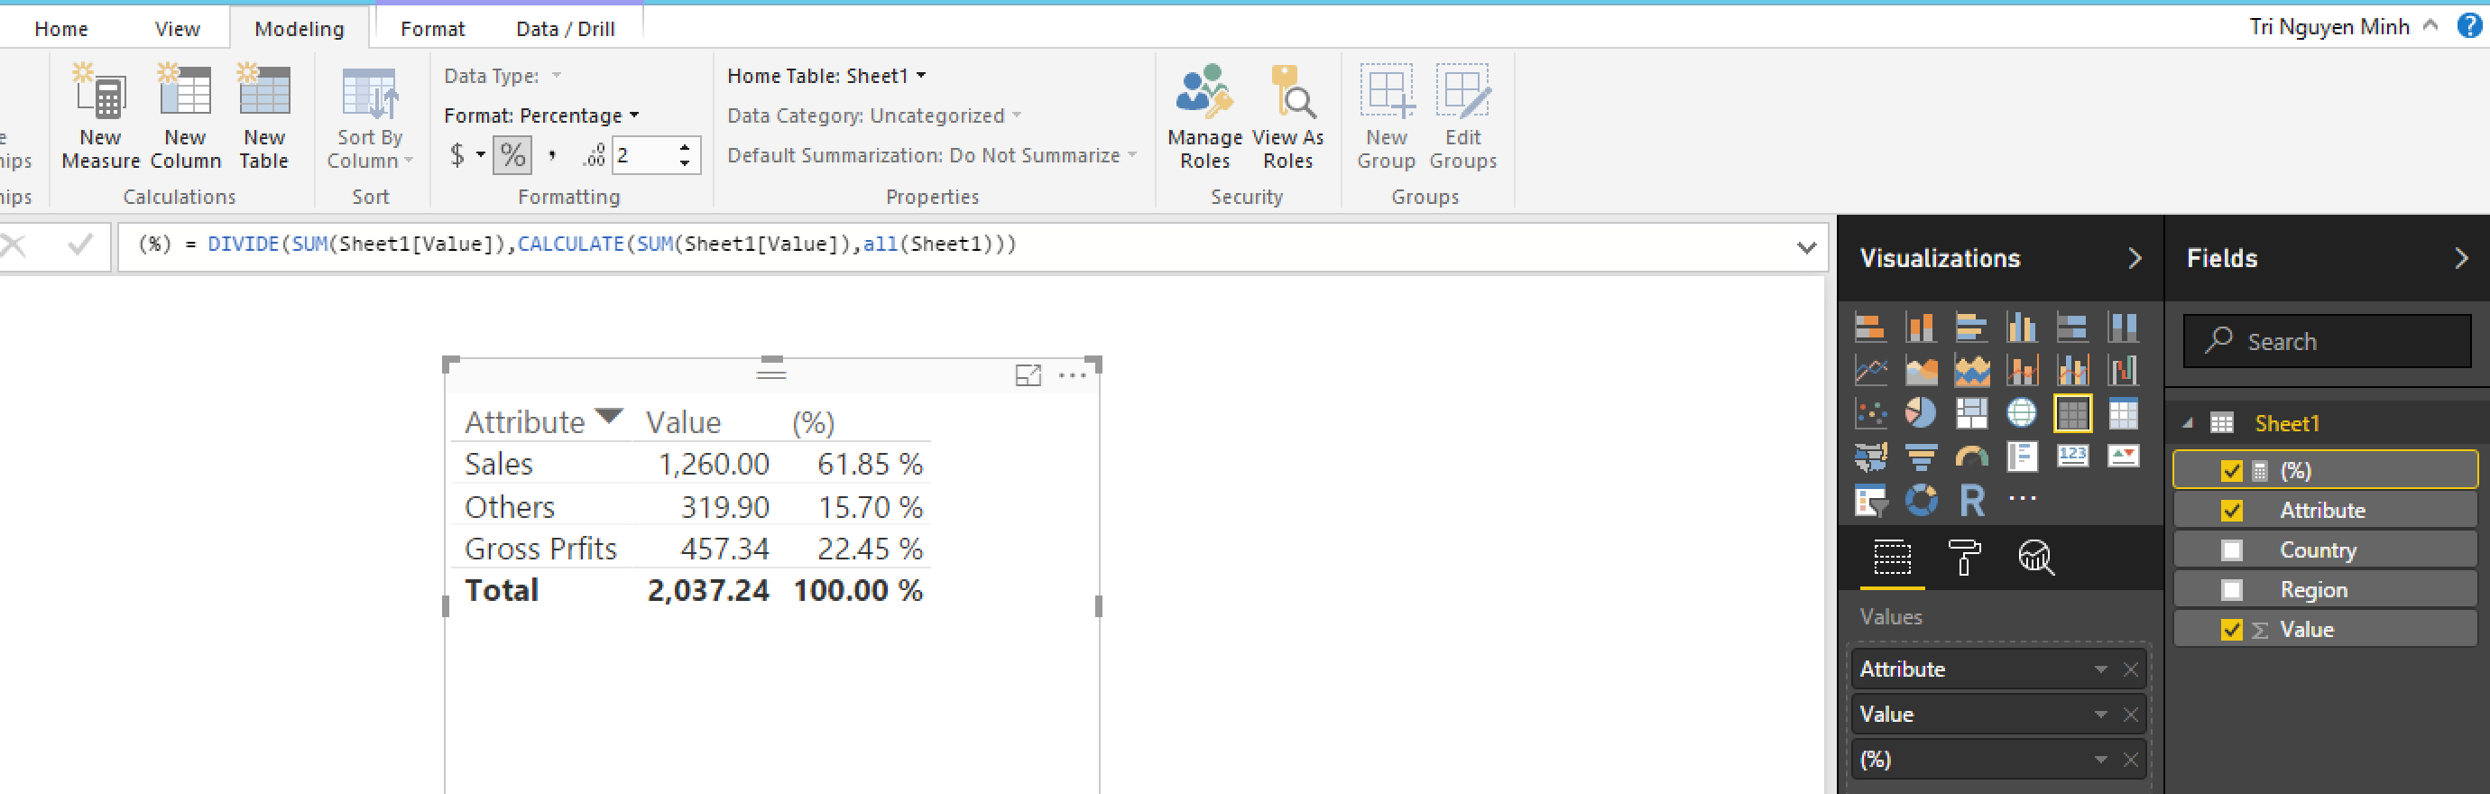Open the Format paint roller pane

[1963, 557]
